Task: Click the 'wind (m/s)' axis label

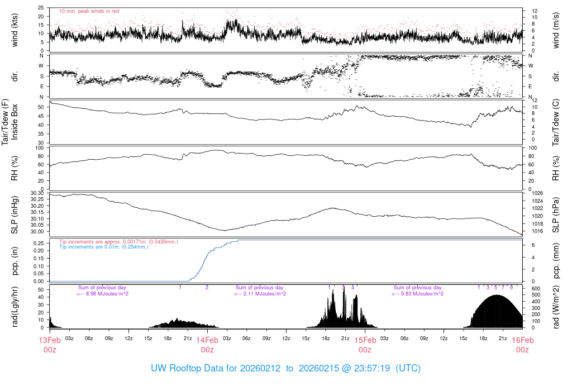Action: tap(556, 30)
